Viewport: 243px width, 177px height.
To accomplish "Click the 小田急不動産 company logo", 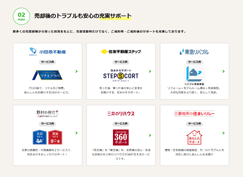I will [x=48, y=52].
